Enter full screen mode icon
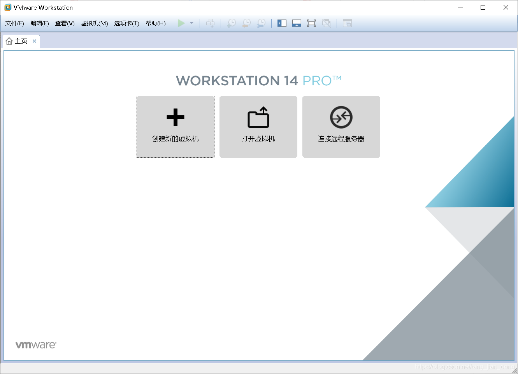518x374 pixels. point(311,23)
